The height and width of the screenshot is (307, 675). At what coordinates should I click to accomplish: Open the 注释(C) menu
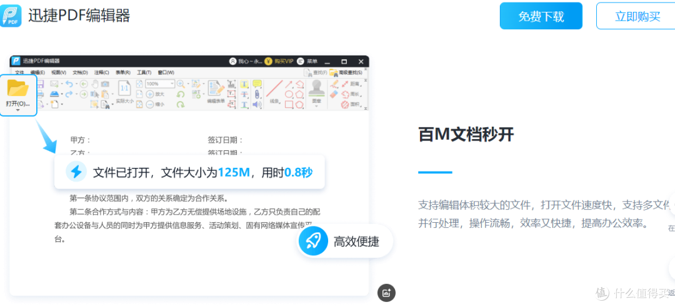[102, 72]
